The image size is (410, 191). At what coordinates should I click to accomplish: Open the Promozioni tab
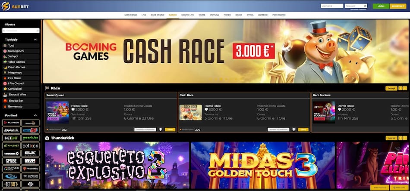coord(279,15)
